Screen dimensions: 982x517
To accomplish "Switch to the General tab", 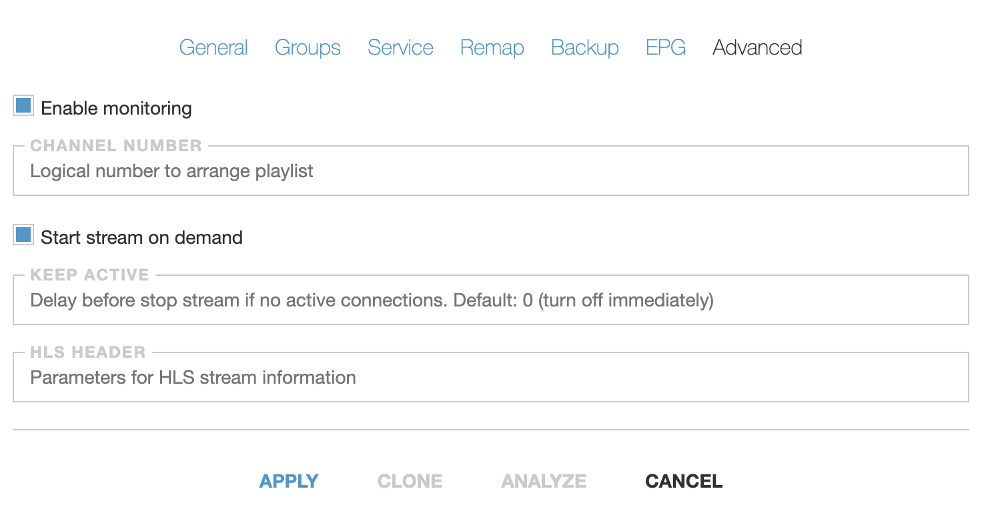I will tap(213, 47).
